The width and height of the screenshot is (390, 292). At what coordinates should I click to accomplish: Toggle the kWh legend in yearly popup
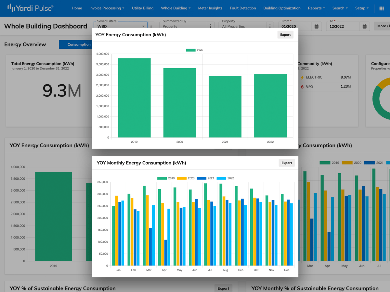tap(194, 50)
